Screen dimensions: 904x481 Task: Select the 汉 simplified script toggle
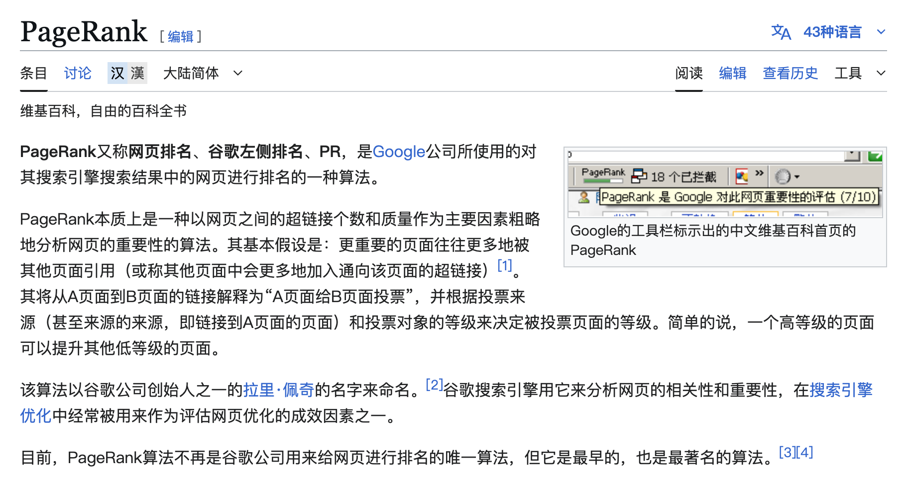[117, 73]
